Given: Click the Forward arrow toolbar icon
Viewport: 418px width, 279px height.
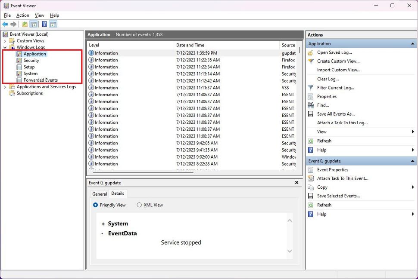Looking at the screenshot, I should coord(13,24).
